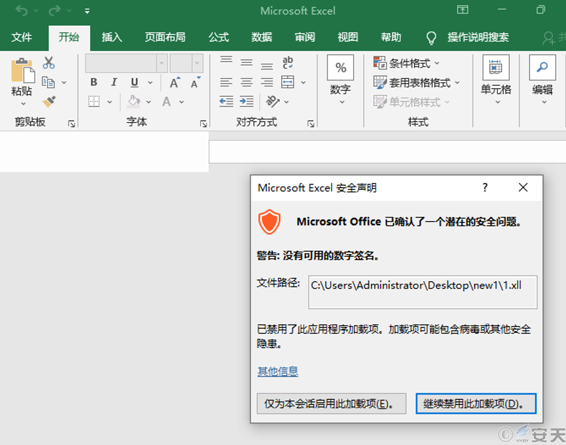Click the Copy icon
This screenshot has height=445, width=566.
tap(48, 82)
